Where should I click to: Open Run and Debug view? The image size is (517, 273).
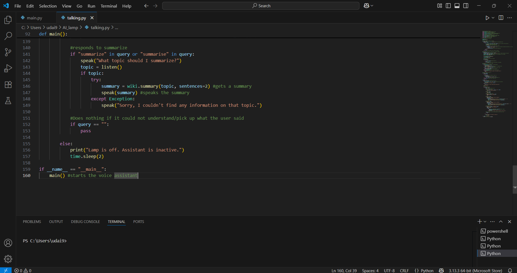click(8, 68)
